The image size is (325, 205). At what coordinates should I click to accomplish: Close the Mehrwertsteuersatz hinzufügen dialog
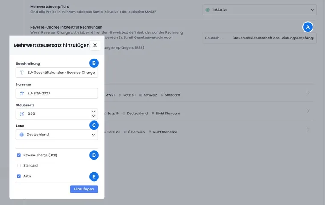coord(95,45)
